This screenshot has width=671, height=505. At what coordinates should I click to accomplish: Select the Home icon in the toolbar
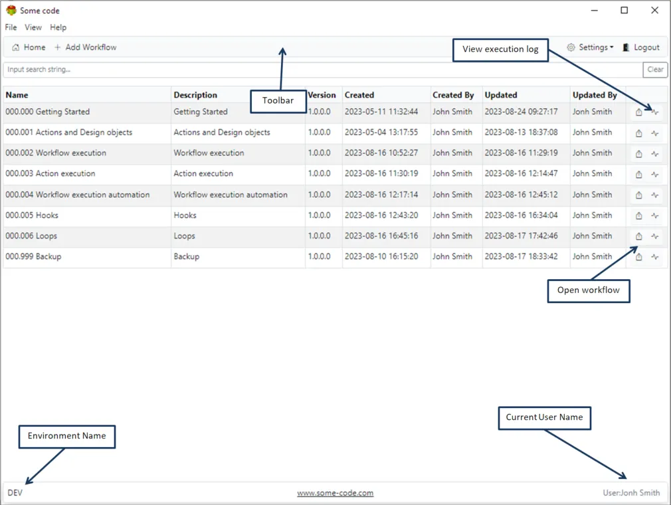(x=16, y=47)
